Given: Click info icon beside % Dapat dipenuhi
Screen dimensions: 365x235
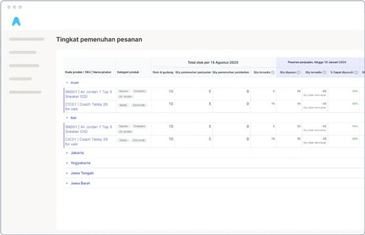Looking at the screenshot, I should [x=356, y=72].
